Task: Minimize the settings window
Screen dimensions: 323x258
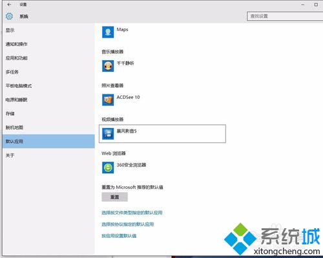Action: pyautogui.click(x=303, y=5)
